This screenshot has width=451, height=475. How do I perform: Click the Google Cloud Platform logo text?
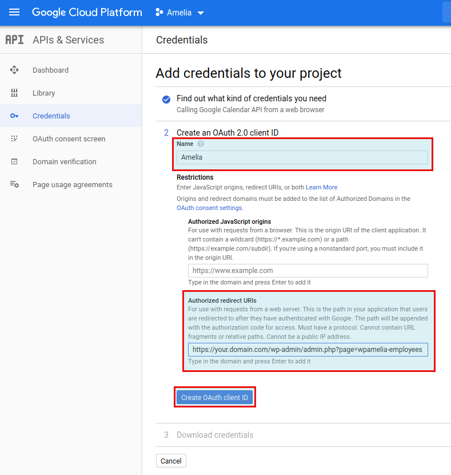[x=87, y=13]
